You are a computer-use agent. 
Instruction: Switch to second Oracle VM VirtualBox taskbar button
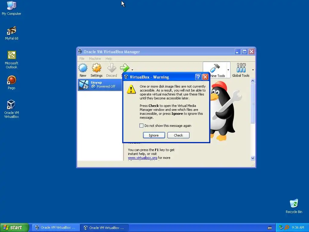pyautogui.click(x=104, y=228)
